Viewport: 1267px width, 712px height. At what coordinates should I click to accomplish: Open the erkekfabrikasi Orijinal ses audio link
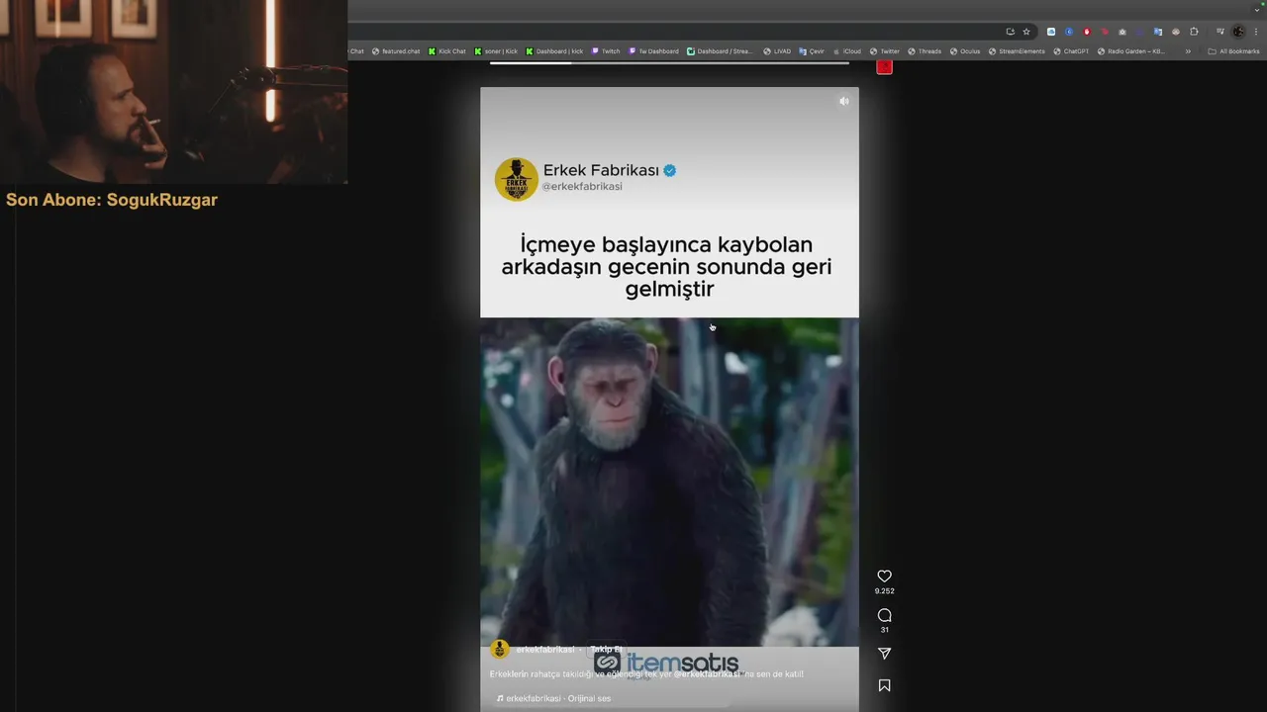coord(553,698)
